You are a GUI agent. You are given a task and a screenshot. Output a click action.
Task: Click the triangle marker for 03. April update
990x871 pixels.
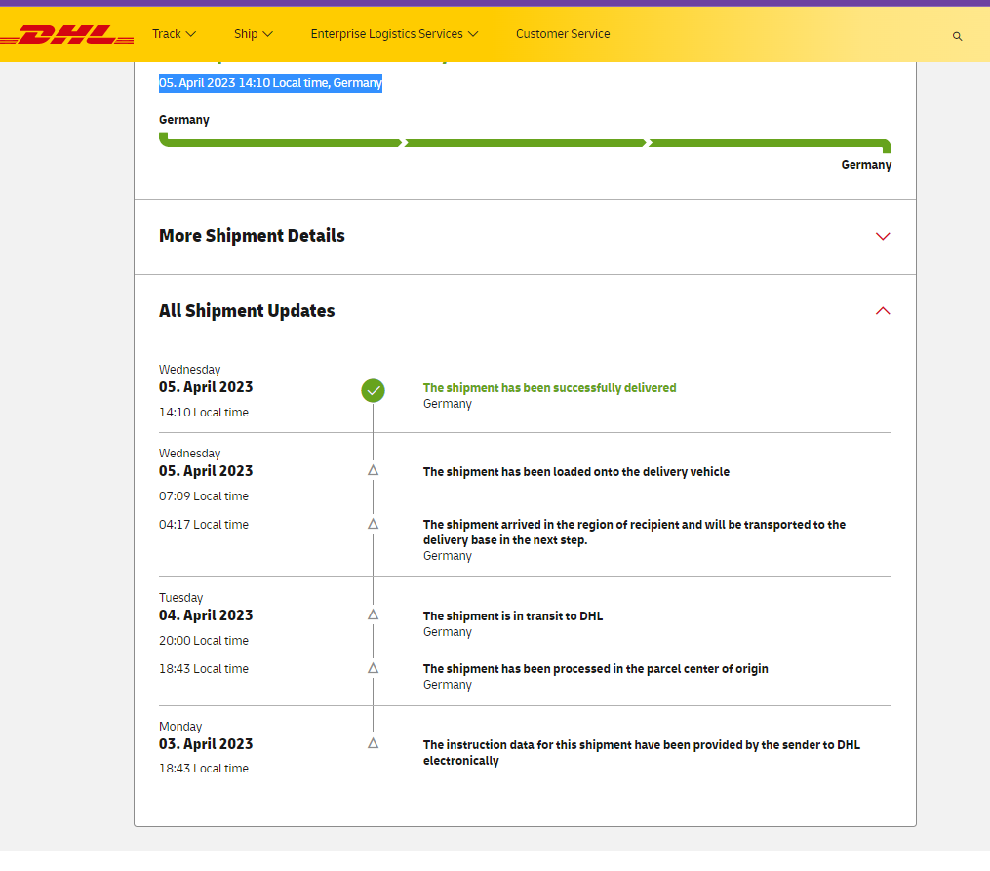[373, 743]
